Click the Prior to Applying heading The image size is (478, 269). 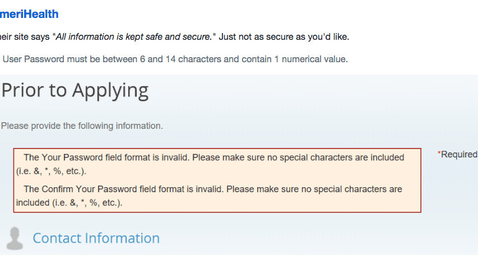coord(75,90)
